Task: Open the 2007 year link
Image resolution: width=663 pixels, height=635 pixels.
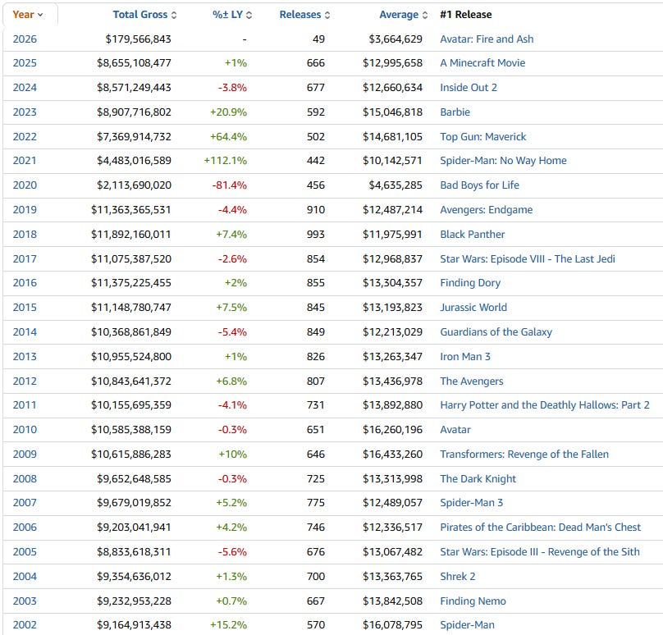Action: 25,503
